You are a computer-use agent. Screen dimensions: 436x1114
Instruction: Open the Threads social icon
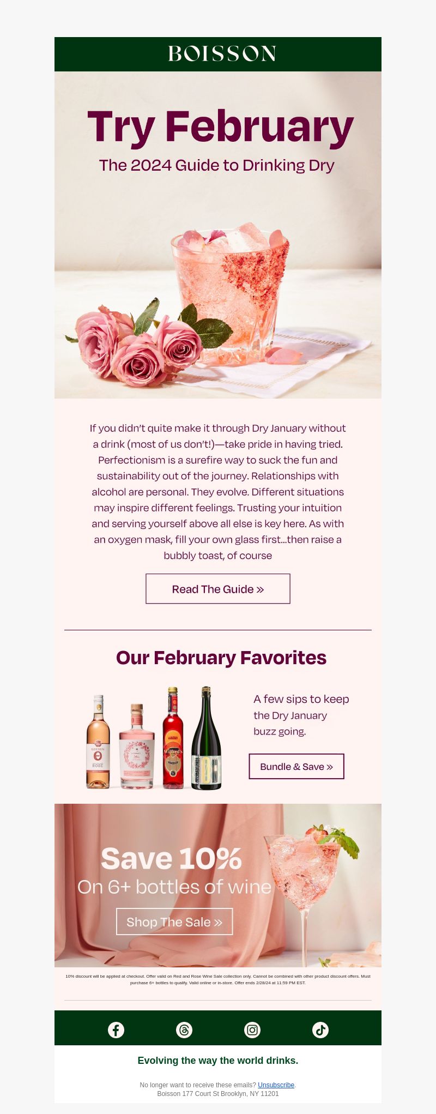(x=184, y=1030)
